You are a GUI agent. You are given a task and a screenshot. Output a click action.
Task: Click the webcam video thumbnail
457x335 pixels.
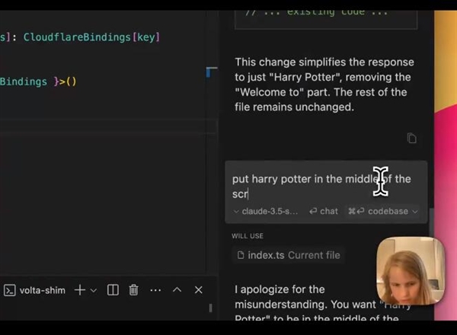(x=411, y=270)
